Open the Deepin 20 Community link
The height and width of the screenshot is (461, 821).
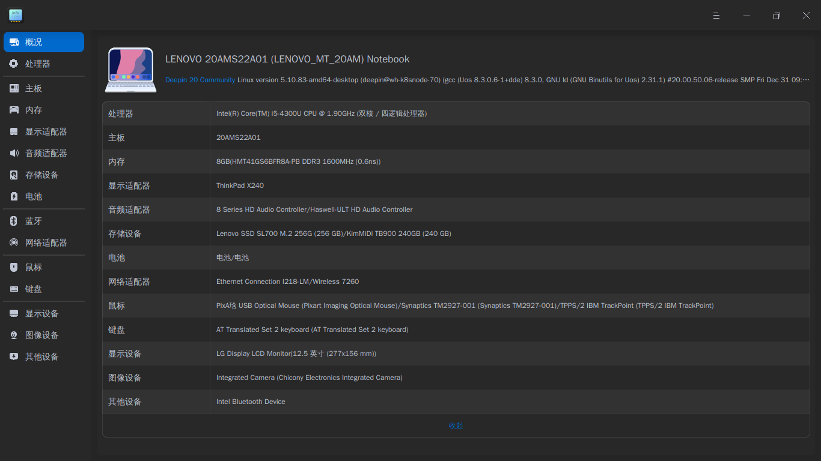200,79
